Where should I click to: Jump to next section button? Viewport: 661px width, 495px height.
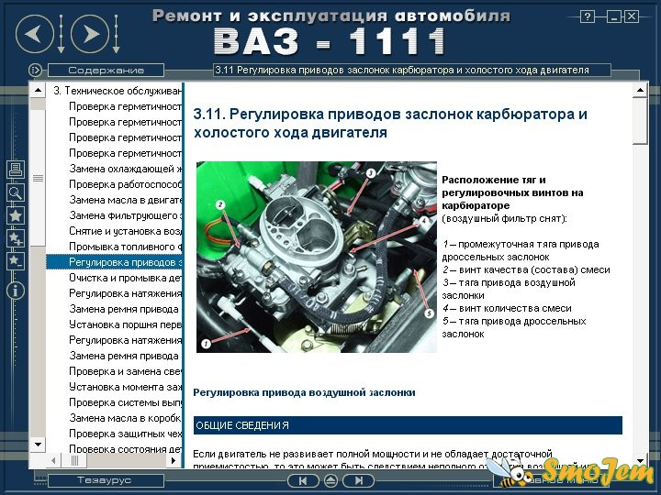[358, 480]
